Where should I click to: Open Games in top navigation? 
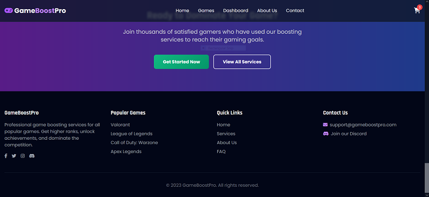(x=206, y=11)
